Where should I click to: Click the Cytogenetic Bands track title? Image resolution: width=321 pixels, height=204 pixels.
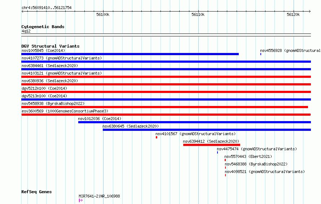(x=43, y=27)
